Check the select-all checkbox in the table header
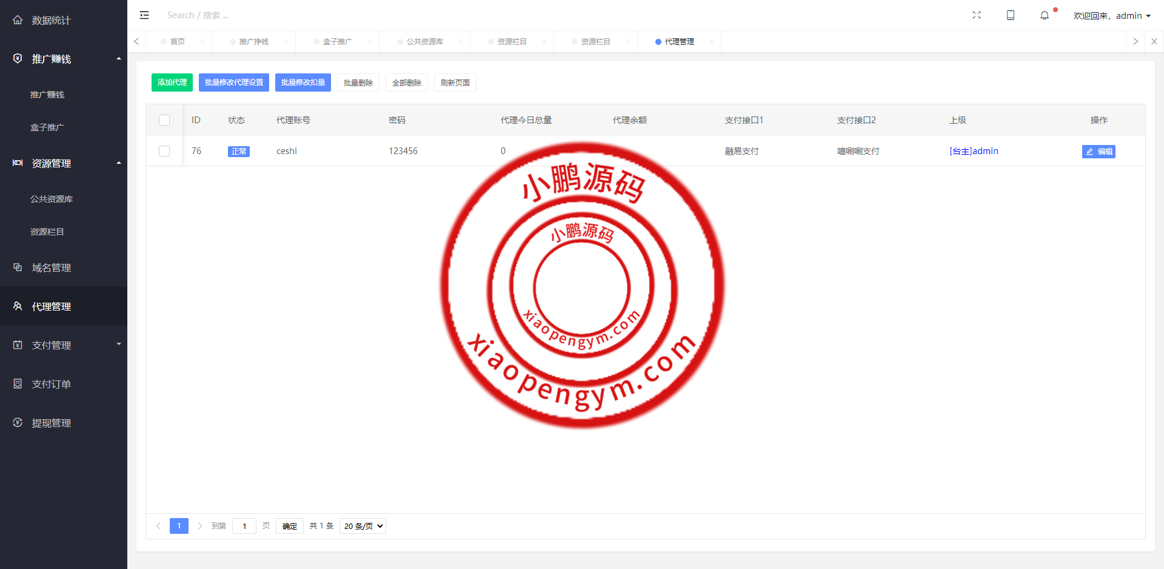This screenshot has height=569, width=1164. coord(164,120)
